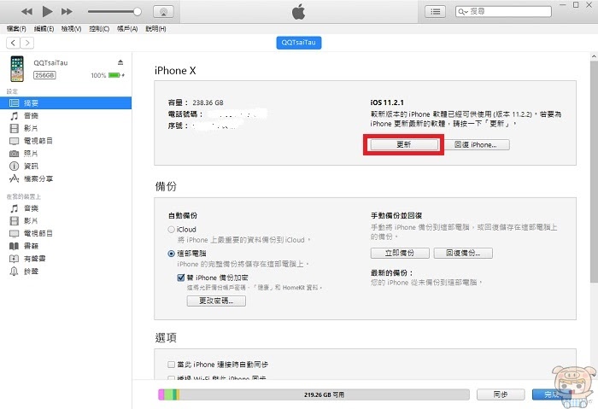Click the 回復備份... button
The width and height of the screenshot is (598, 409).
[463, 253]
